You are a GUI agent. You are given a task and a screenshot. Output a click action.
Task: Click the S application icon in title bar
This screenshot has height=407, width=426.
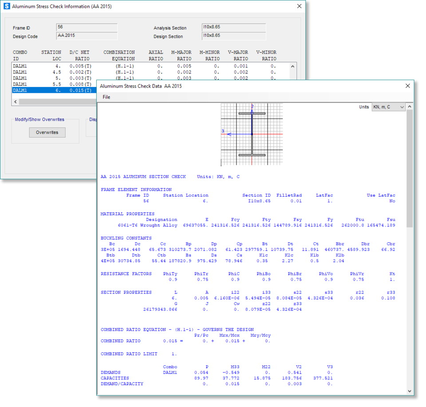click(x=7, y=7)
